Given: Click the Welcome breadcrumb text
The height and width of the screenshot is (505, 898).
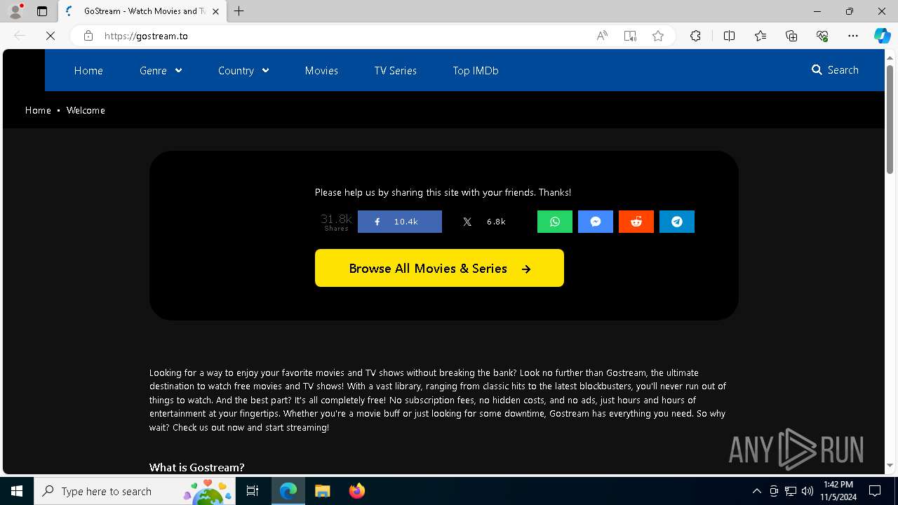Looking at the screenshot, I should tap(86, 110).
